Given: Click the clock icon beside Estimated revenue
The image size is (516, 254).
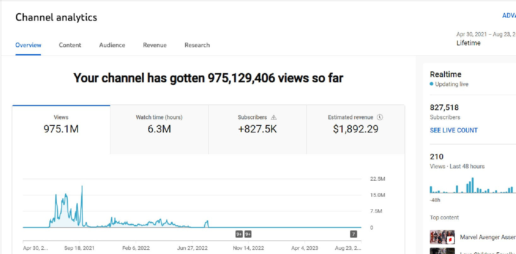Looking at the screenshot, I should (x=380, y=117).
